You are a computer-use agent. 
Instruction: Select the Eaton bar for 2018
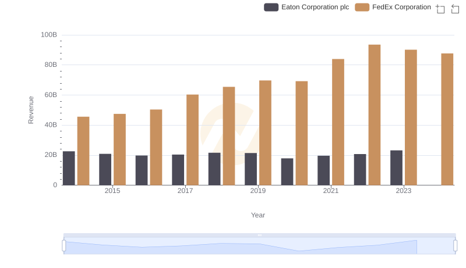(x=214, y=169)
